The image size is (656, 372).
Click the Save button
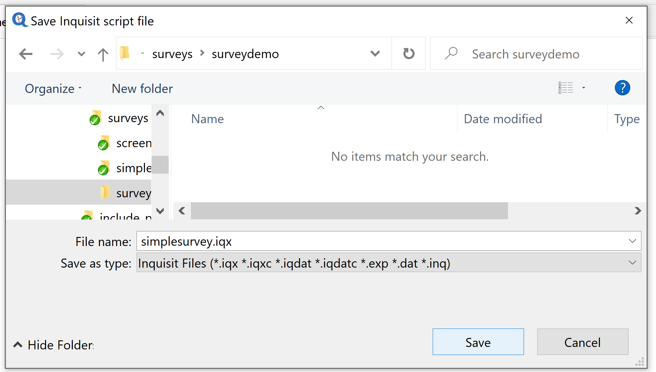[478, 342]
